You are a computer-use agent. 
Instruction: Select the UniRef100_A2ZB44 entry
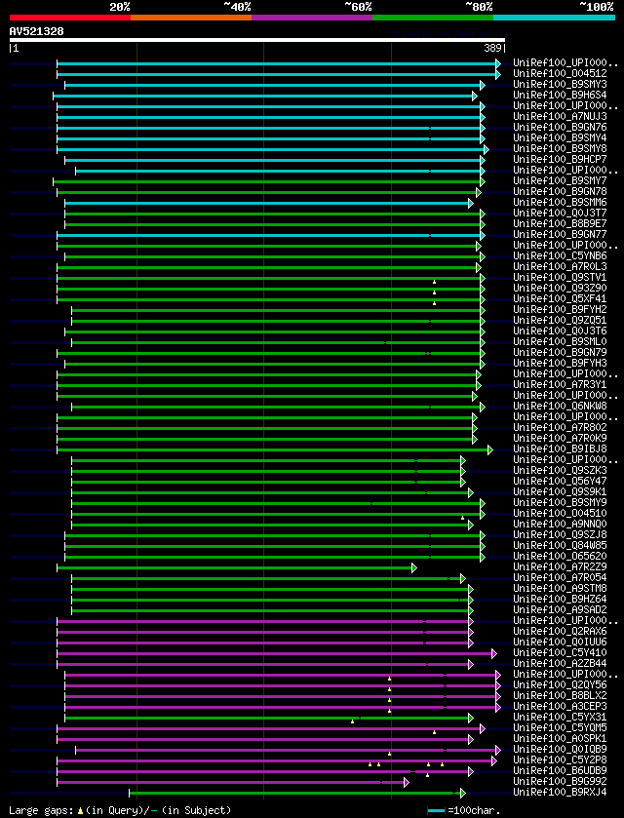tap(560, 664)
